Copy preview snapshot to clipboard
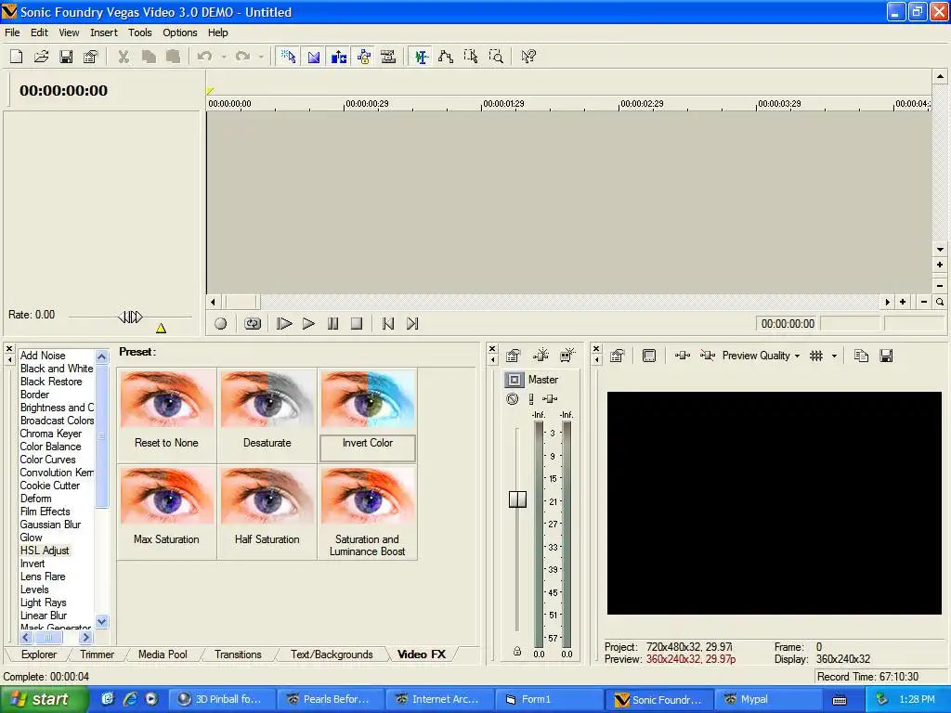 [x=861, y=356]
